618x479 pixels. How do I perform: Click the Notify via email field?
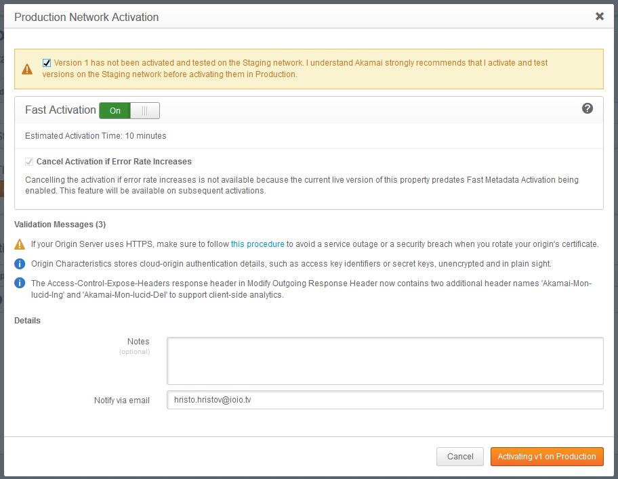tap(385, 400)
